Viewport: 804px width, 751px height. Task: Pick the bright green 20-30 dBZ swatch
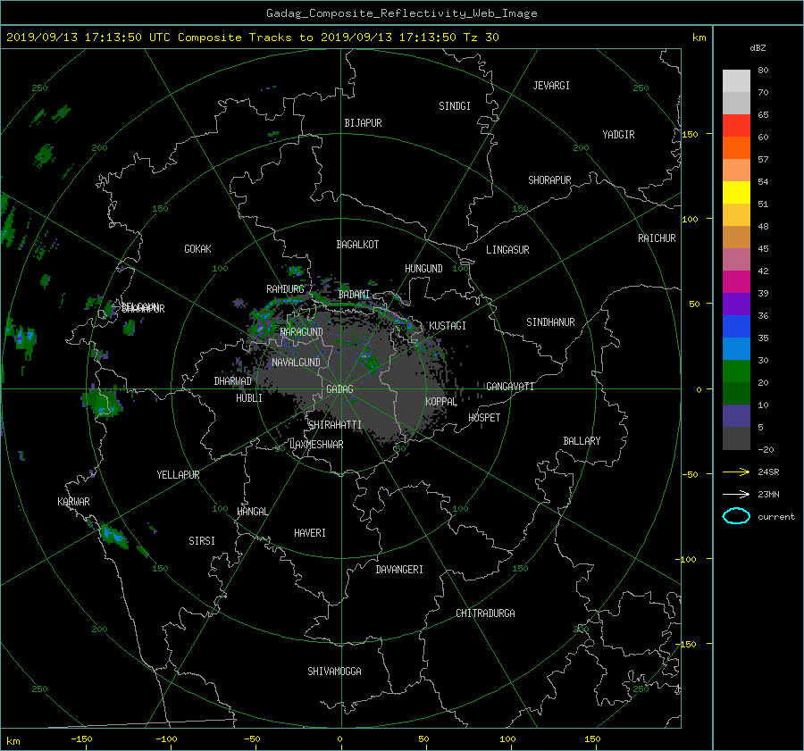tap(736, 371)
